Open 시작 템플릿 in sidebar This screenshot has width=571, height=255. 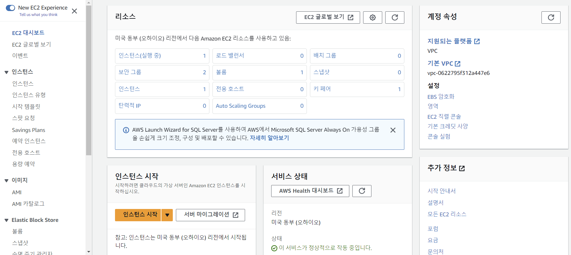(x=26, y=106)
